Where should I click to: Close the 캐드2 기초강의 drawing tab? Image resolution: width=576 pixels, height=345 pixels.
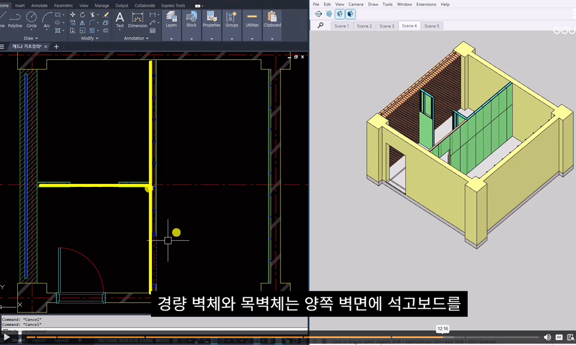click(46, 47)
